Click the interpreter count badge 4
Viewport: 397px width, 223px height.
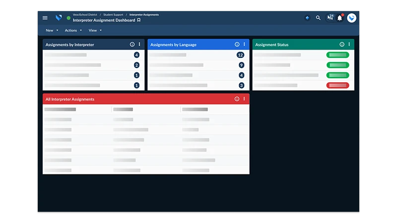point(136,55)
